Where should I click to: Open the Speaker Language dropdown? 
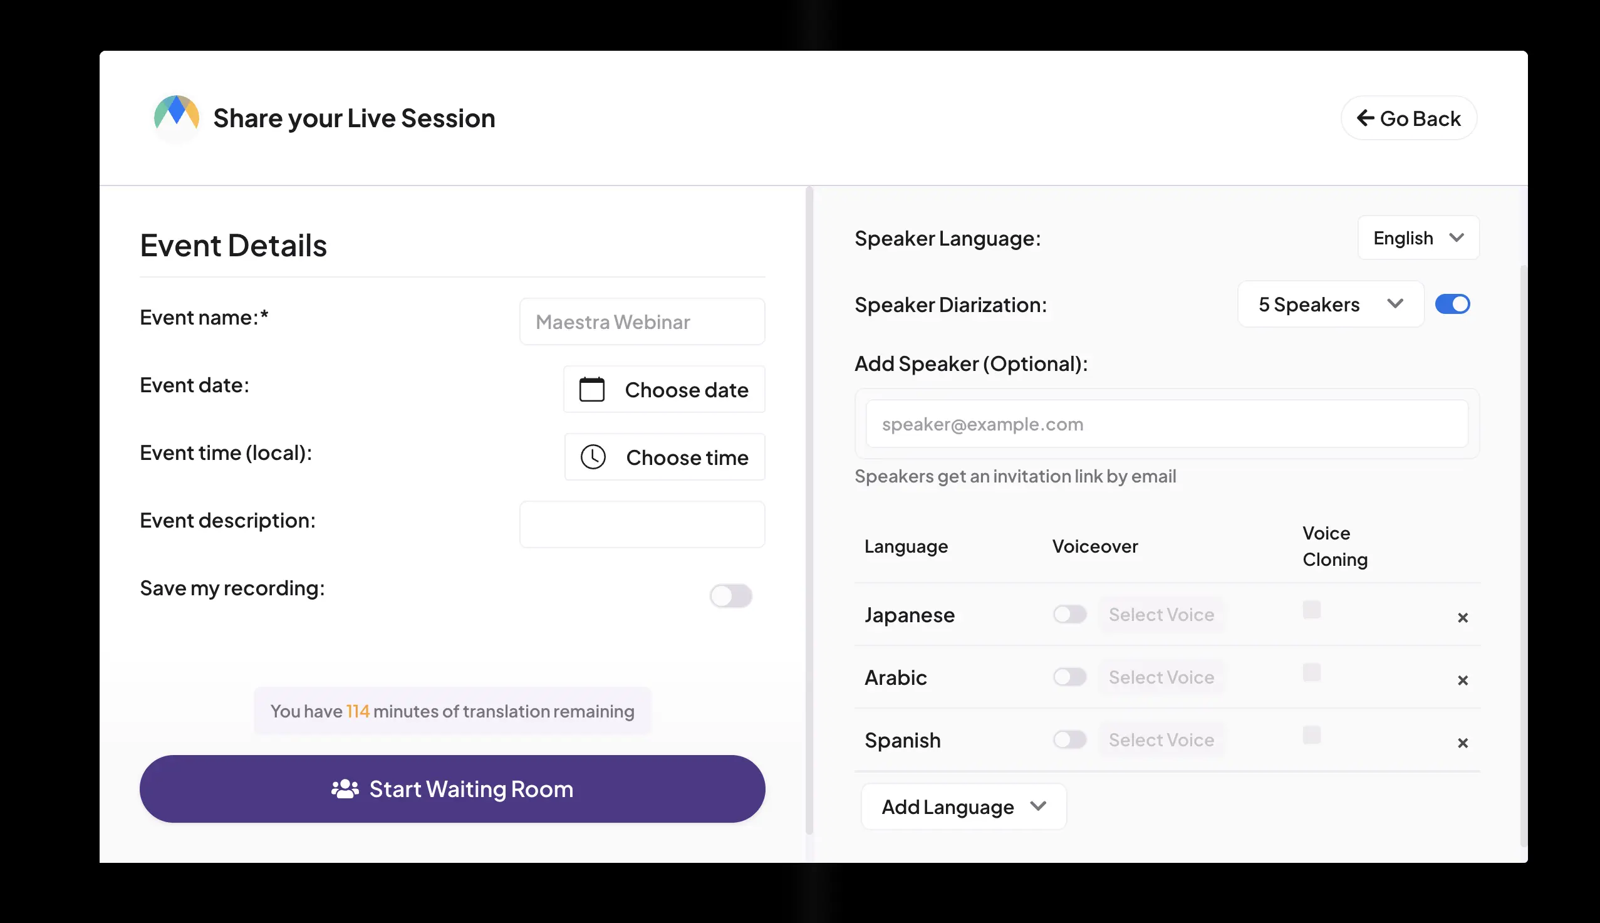point(1418,237)
